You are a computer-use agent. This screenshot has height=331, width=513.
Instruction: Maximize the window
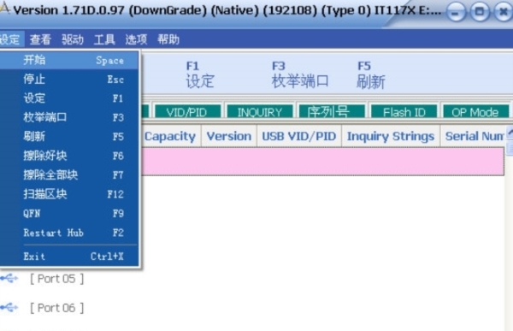480,13
